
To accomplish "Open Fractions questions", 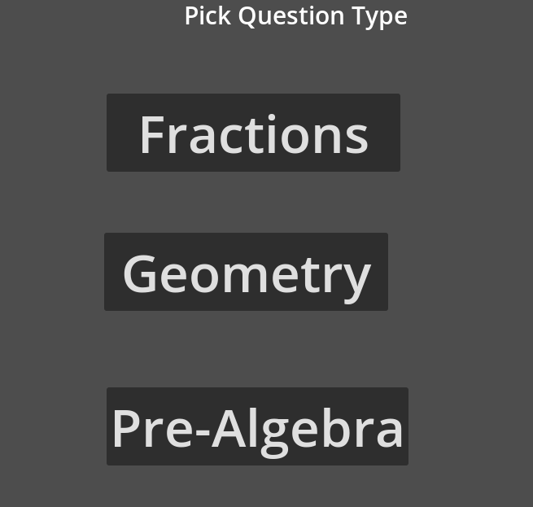I will coord(253,133).
